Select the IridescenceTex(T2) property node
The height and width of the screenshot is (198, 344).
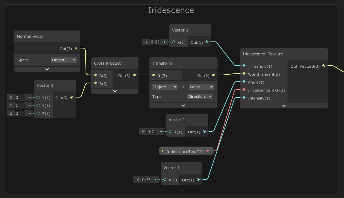point(186,151)
